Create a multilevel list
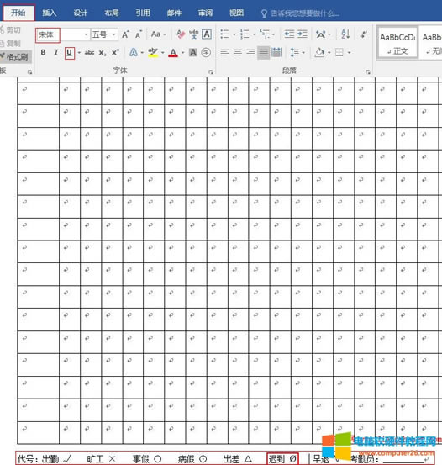The width and height of the screenshot is (442, 465). [265, 34]
